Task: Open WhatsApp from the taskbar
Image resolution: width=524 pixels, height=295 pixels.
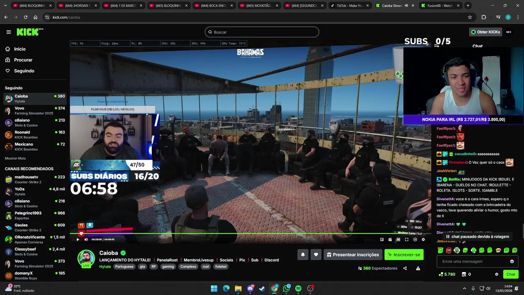Action: click(x=286, y=288)
